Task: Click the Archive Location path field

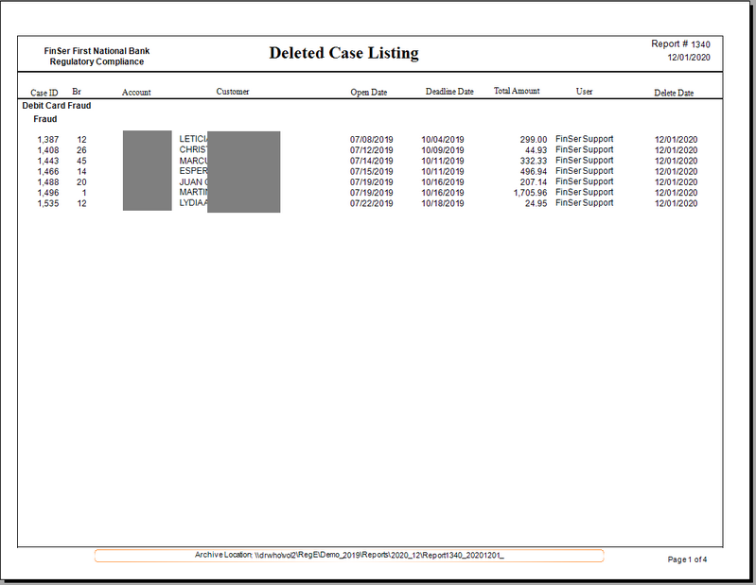Action: [x=349, y=555]
